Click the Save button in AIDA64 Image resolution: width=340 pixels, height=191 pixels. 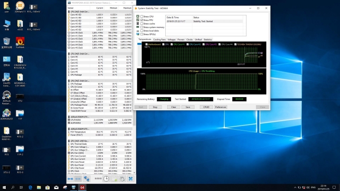[188, 107]
